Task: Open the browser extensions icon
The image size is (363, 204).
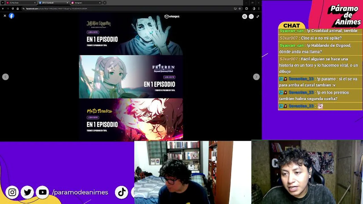Action: pyautogui.click(x=246, y=8)
